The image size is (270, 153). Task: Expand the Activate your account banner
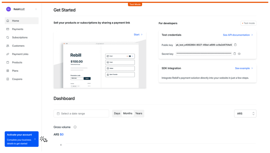tap(35, 139)
